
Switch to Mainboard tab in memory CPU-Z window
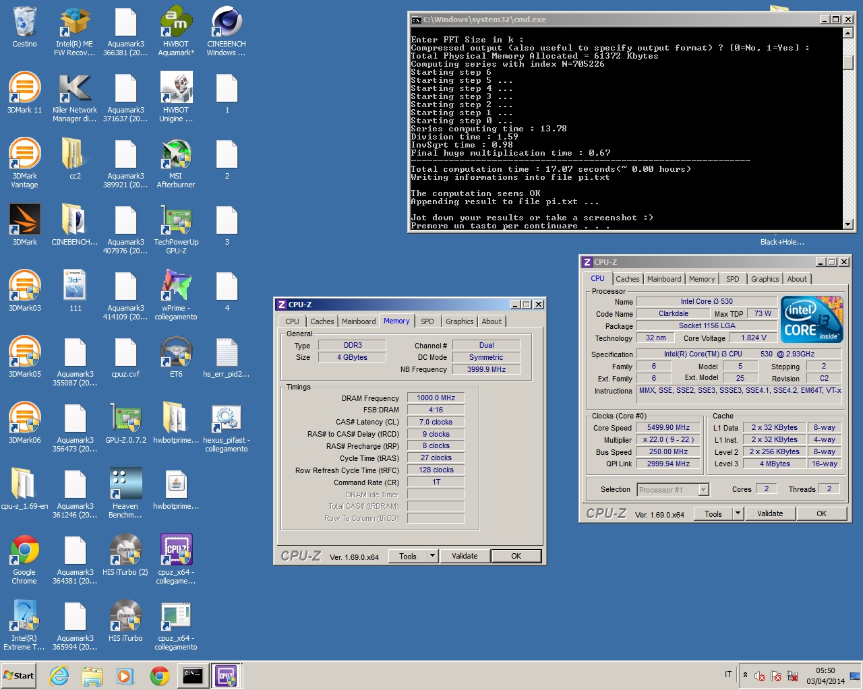pyautogui.click(x=359, y=321)
